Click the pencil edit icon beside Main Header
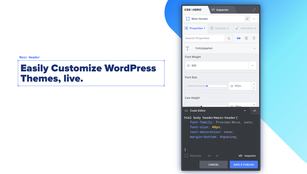Image resolution: width=307 pixels, height=174 pixels. tap(247, 19)
